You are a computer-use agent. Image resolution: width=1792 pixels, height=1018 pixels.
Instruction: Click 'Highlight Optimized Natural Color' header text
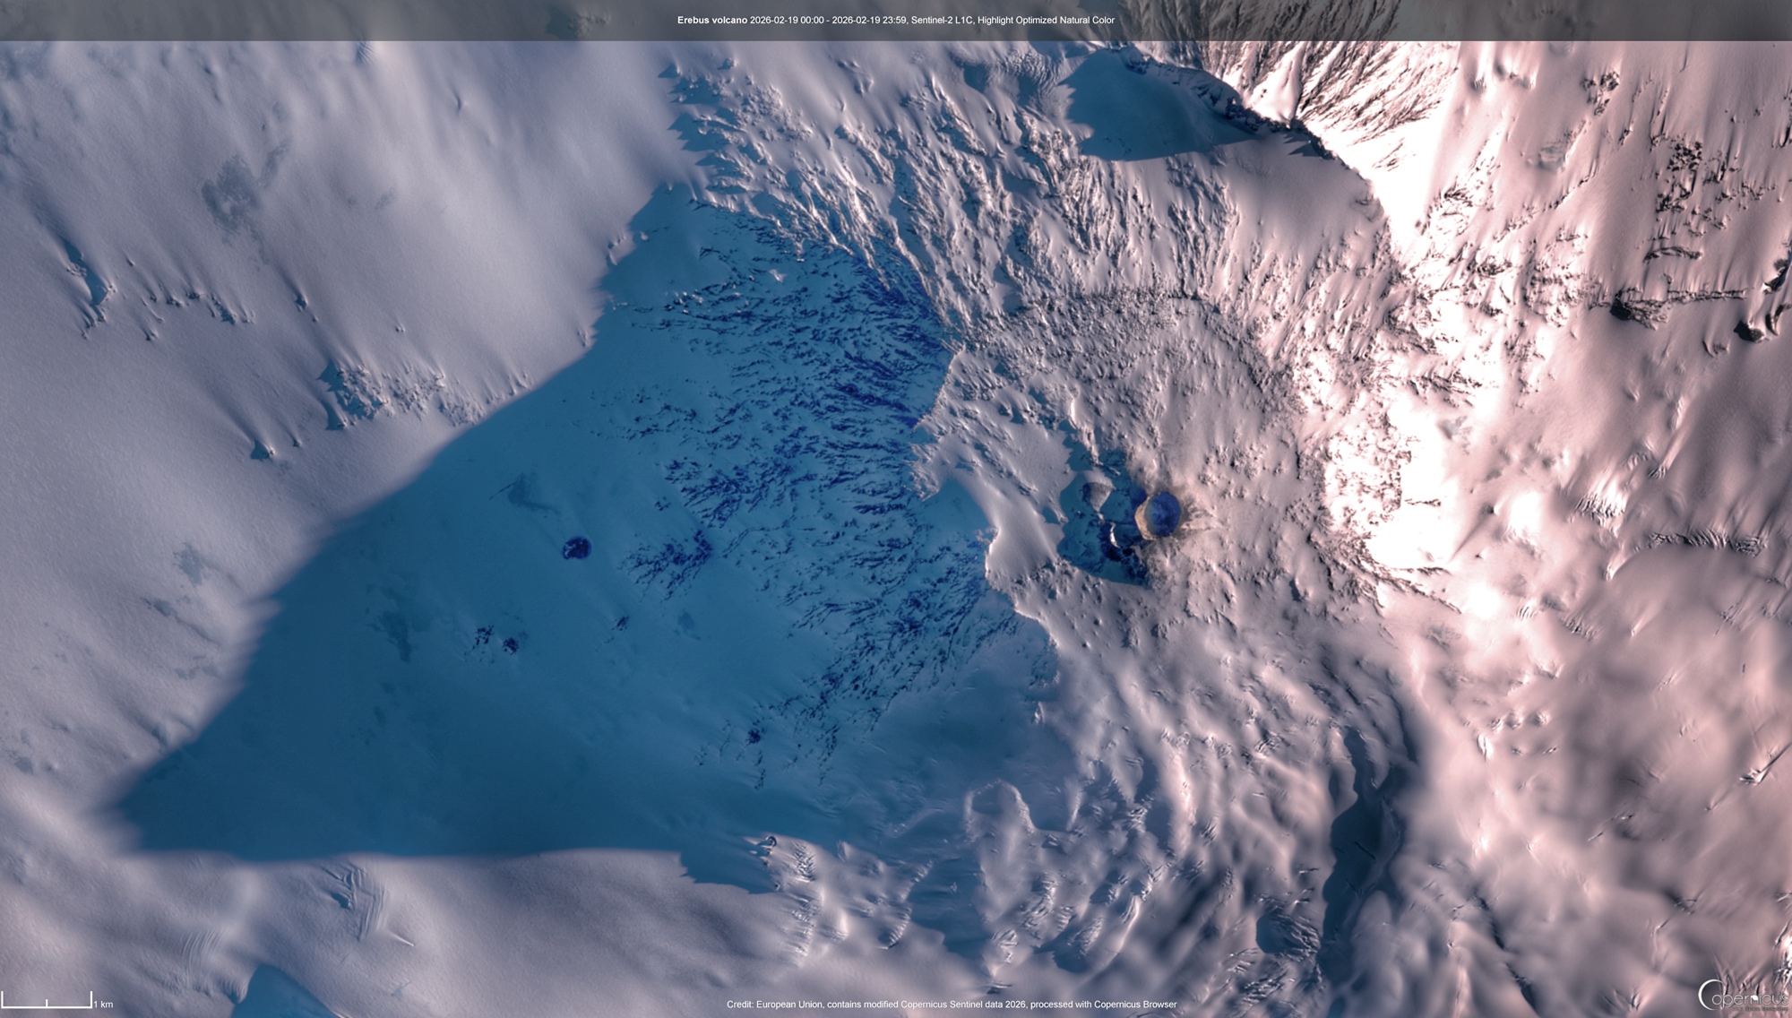click(1046, 20)
